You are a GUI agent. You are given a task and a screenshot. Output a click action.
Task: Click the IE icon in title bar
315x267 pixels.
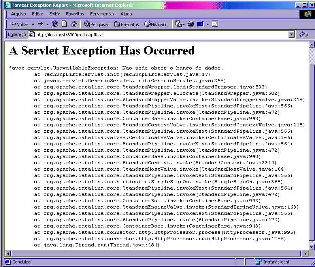(8, 5)
